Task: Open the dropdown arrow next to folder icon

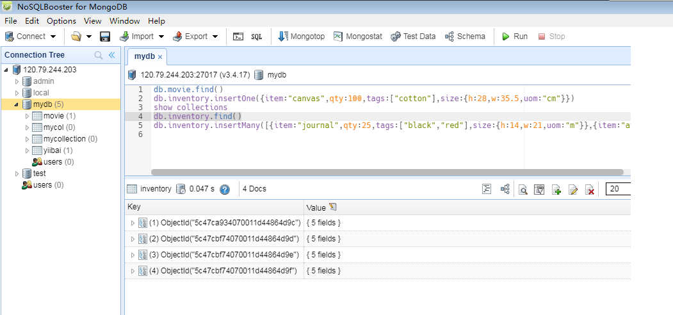Action: click(89, 36)
